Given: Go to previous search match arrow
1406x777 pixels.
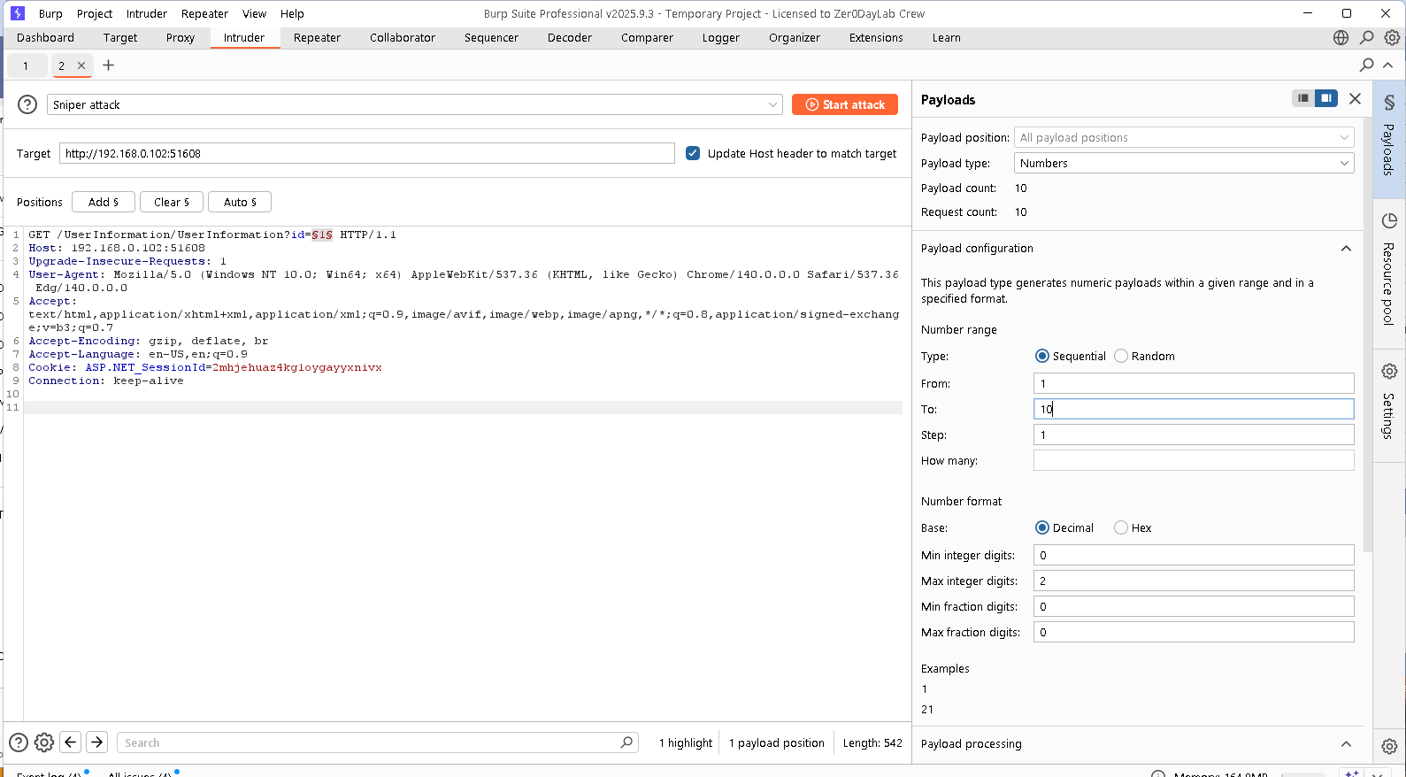Looking at the screenshot, I should pos(71,742).
